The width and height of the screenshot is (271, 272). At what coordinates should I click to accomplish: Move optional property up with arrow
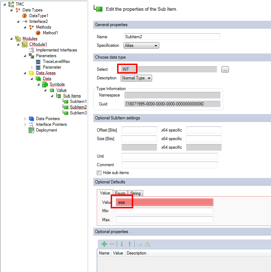click(x=130, y=244)
